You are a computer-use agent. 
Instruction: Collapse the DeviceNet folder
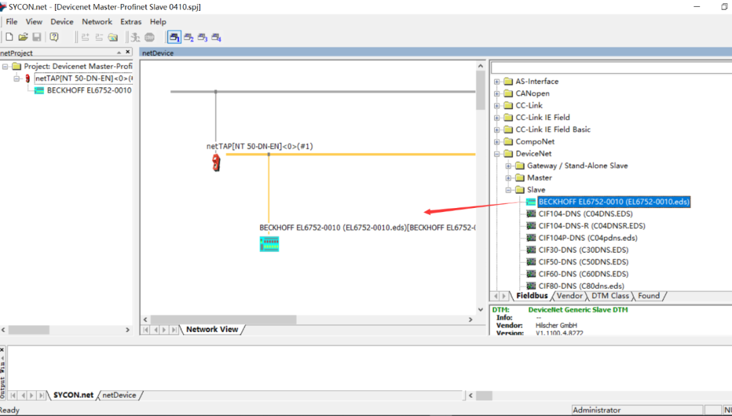click(497, 154)
